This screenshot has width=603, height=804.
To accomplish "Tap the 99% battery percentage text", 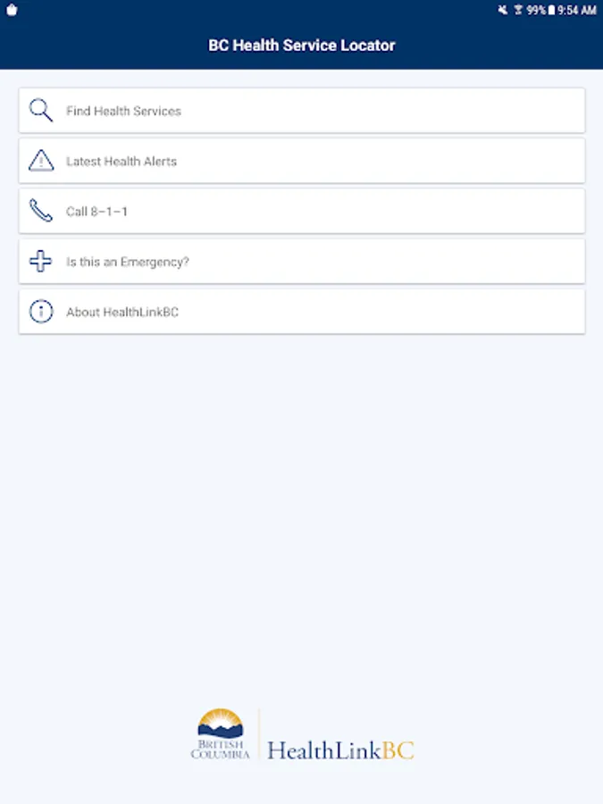I will tap(536, 10).
